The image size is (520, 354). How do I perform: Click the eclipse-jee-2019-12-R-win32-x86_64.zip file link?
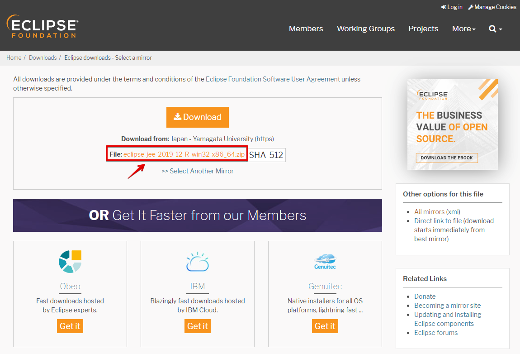tap(184, 154)
